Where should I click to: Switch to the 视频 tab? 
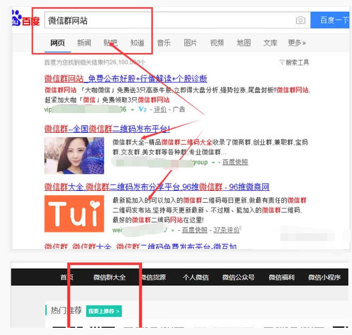217,43
